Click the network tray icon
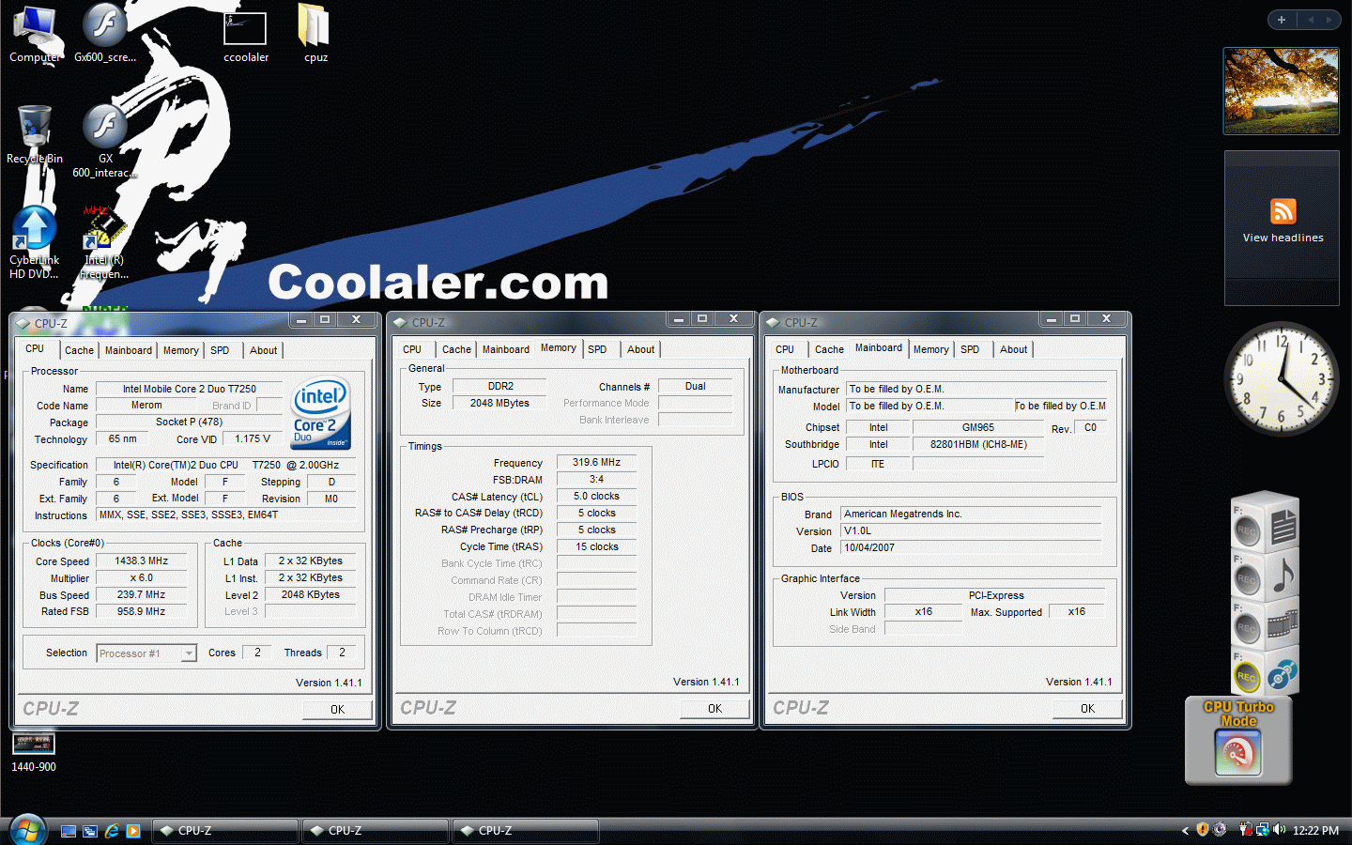The height and width of the screenshot is (845, 1352). [1263, 830]
